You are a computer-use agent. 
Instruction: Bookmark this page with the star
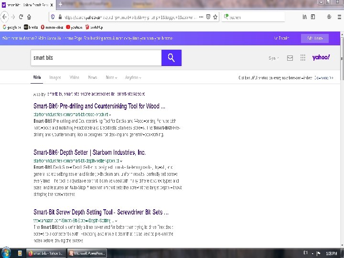click(x=215, y=17)
